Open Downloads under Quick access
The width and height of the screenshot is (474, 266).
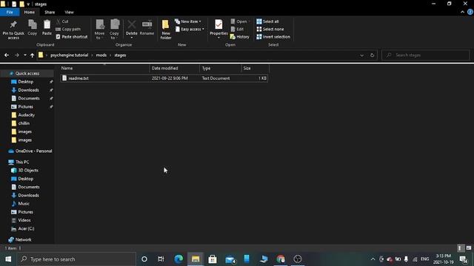click(28, 90)
